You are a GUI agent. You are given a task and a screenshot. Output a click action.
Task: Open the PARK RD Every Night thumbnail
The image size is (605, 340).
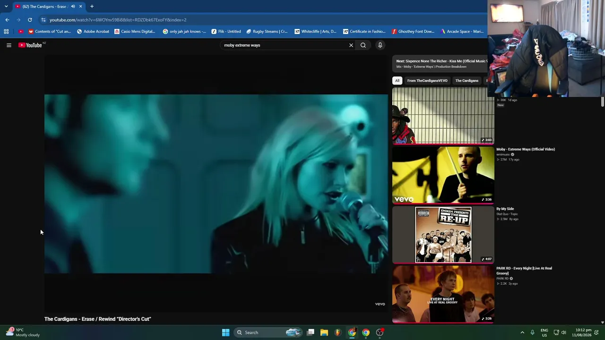pyautogui.click(x=443, y=294)
